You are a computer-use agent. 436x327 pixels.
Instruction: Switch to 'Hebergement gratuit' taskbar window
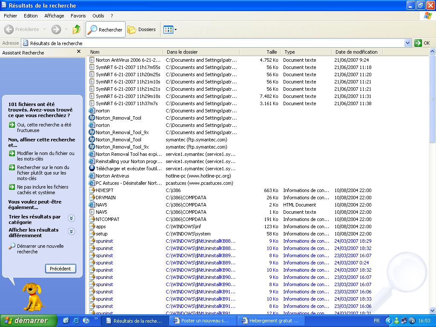coord(271,321)
